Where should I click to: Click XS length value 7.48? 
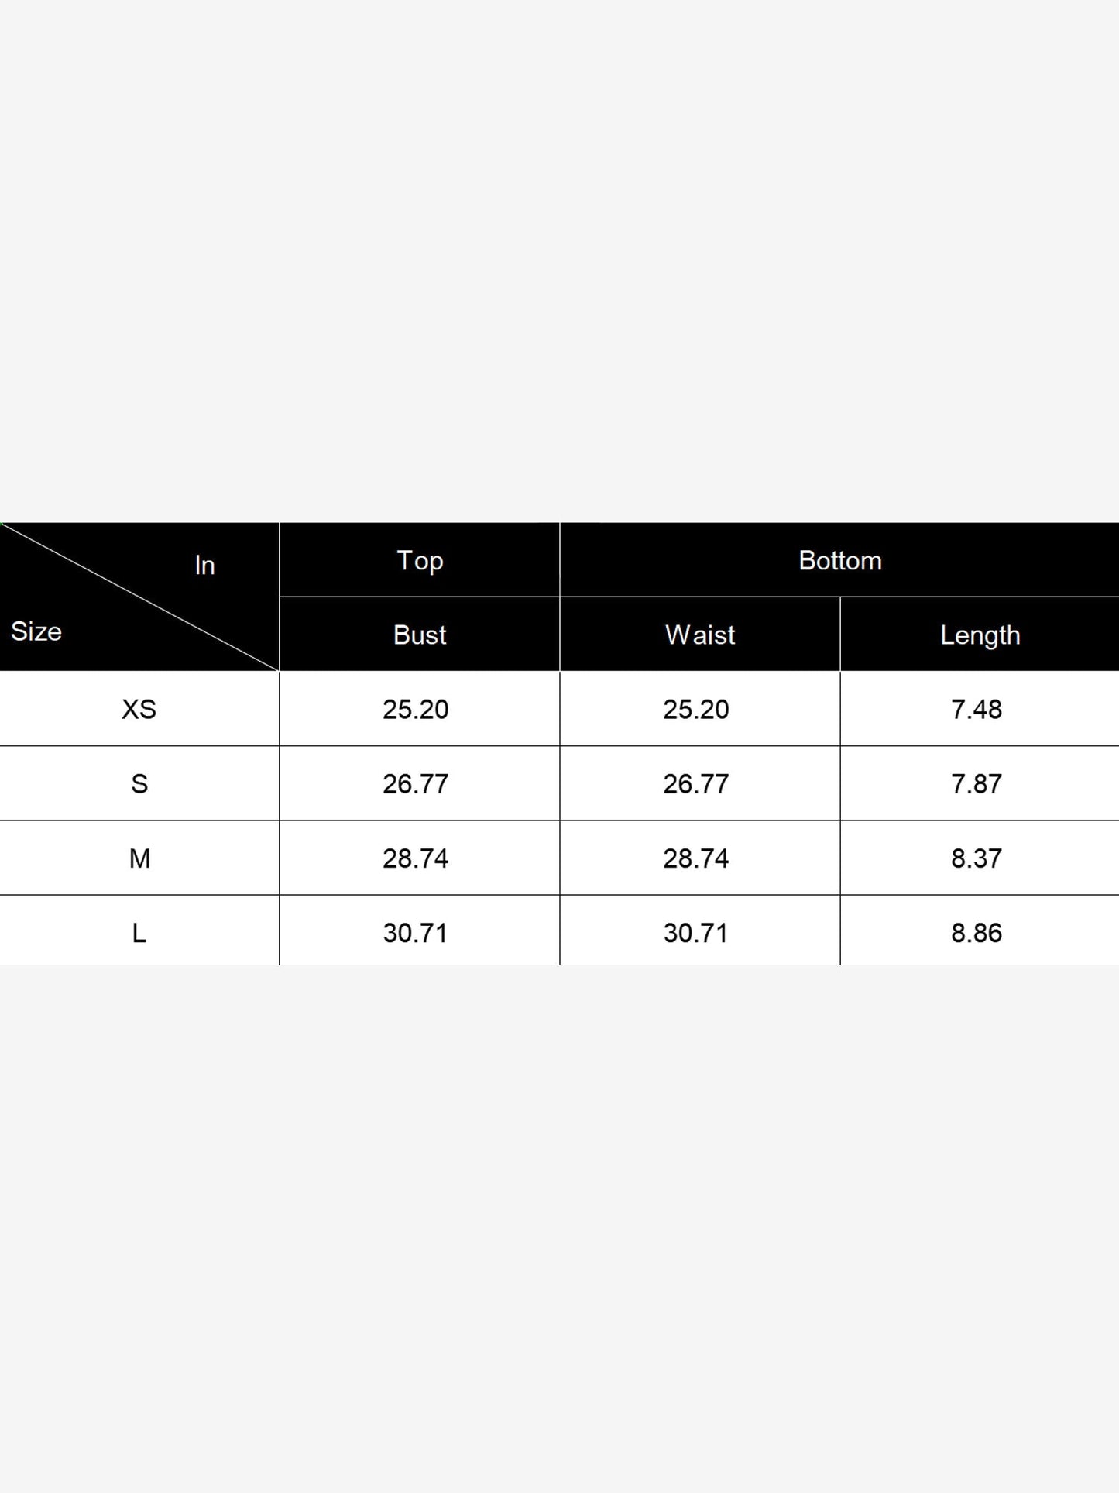pos(977,709)
